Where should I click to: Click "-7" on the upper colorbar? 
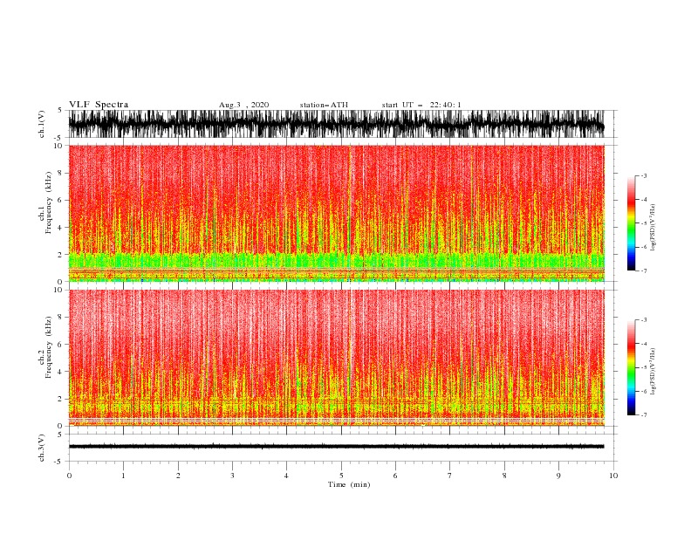644,270
